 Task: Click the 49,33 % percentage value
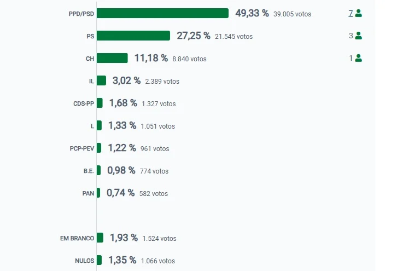[252, 13]
